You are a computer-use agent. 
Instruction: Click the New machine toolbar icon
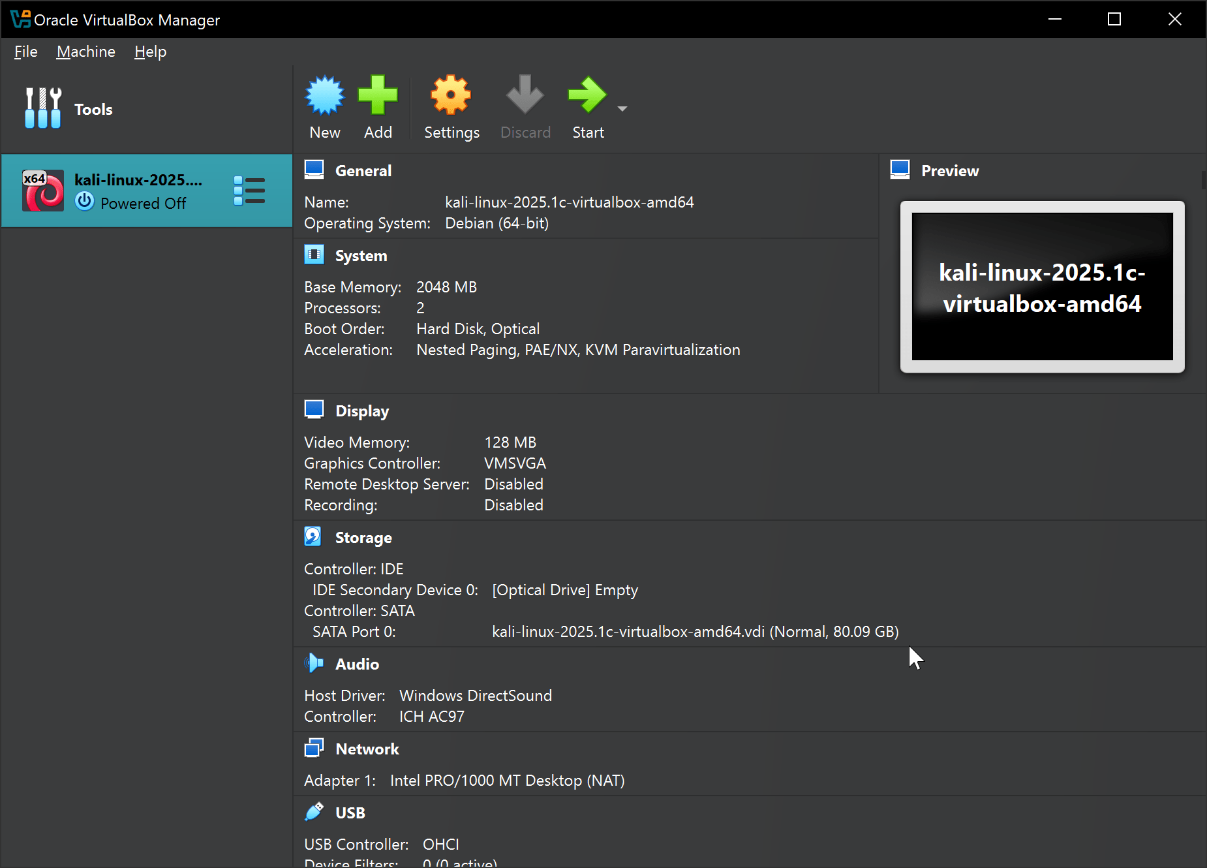tap(325, 95)
